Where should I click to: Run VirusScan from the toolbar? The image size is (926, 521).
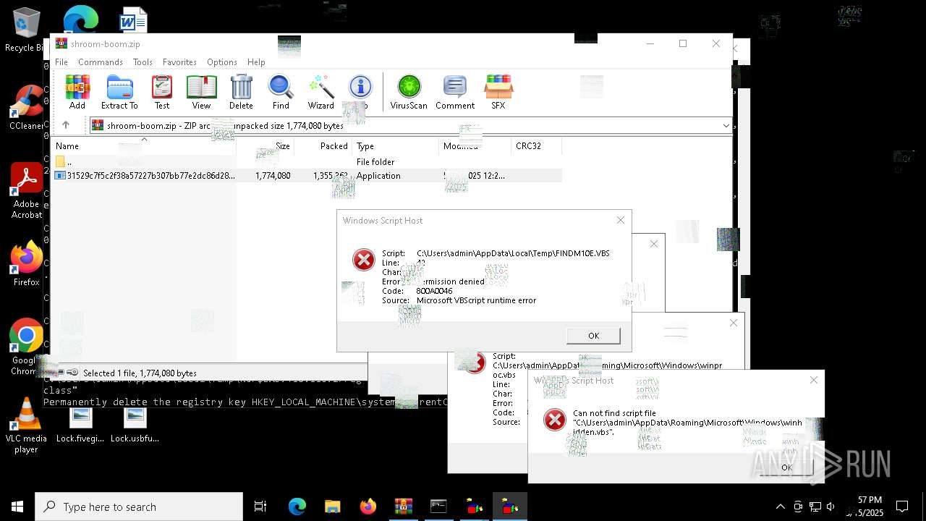409,92
